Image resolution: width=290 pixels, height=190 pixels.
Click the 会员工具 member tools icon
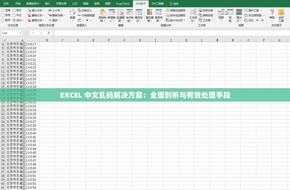281,16
